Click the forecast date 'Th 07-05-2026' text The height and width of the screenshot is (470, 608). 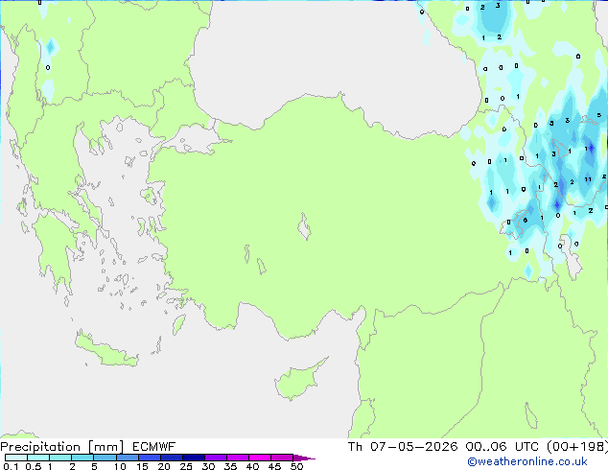point(403,447)
